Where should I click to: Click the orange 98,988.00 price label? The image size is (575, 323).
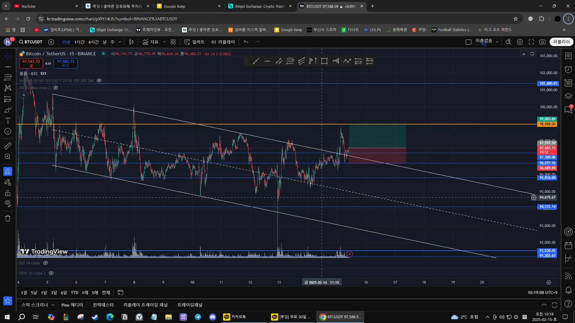(x=547, y=124)
